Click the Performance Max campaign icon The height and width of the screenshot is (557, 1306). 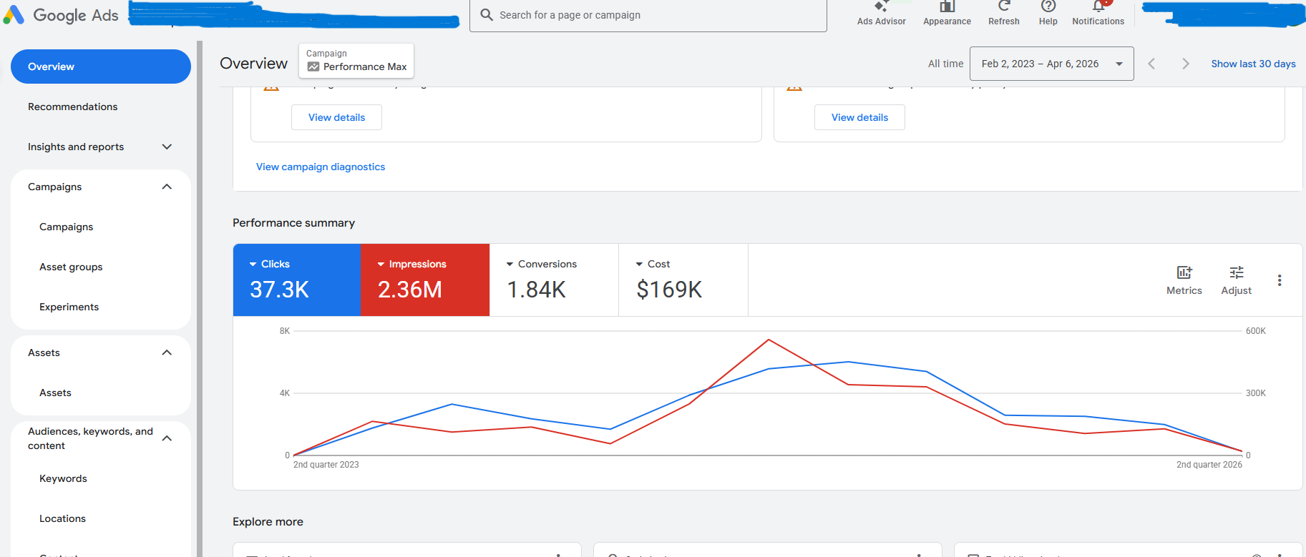coord(313,66)
